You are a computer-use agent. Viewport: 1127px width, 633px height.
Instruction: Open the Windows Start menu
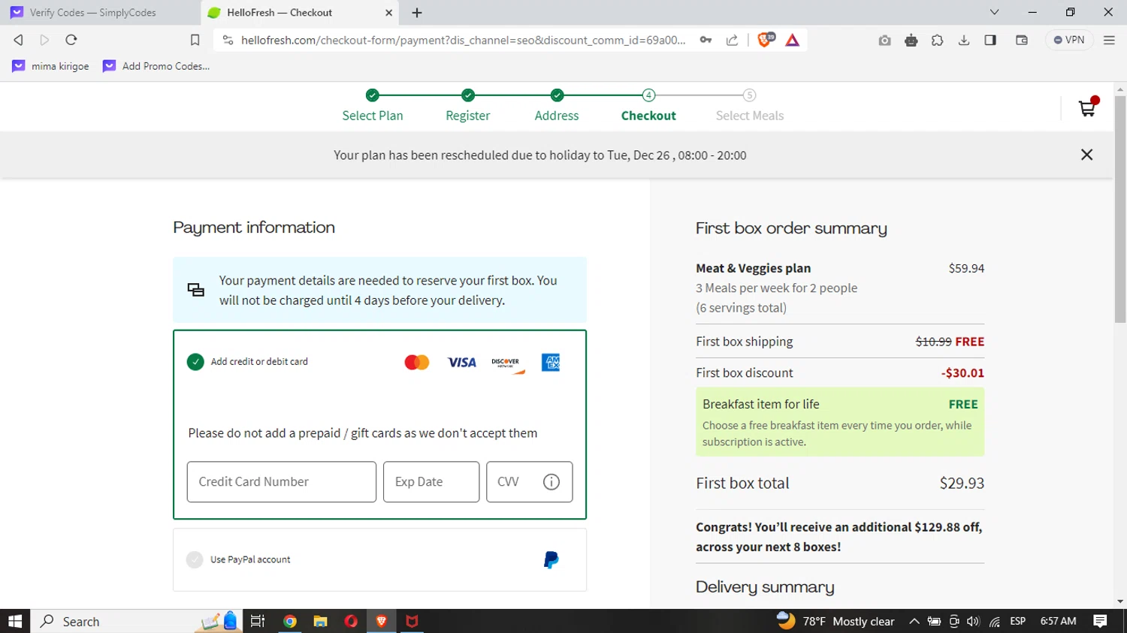[x=15, y=621]
